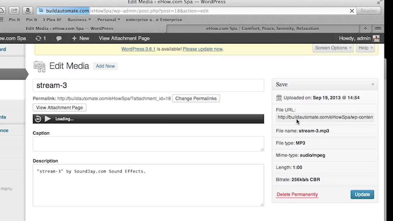Click the permalink URL text
393x221 pixels.
click(114, 99)
